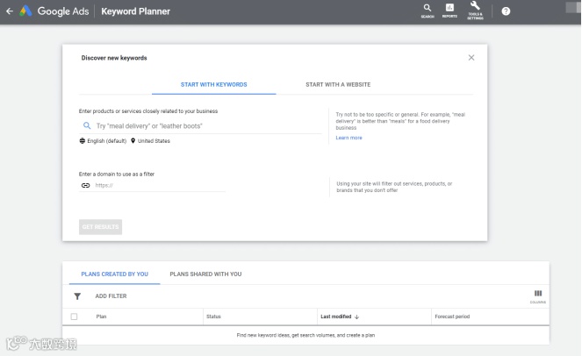Switch to Start With a Website tab
Screen dimensions: 582x356
coord(338,85)
